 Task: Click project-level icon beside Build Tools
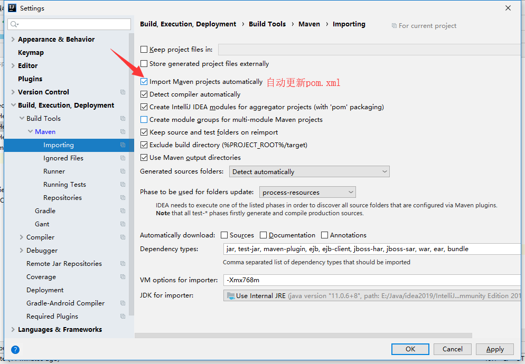123,119
